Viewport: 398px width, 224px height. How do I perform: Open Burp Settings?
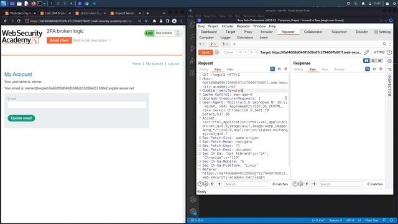[x=382, y=32]
